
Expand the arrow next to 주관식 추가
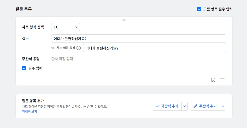223,106
